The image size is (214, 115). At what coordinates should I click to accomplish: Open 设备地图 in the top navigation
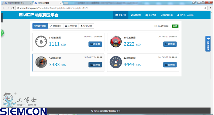136,15
